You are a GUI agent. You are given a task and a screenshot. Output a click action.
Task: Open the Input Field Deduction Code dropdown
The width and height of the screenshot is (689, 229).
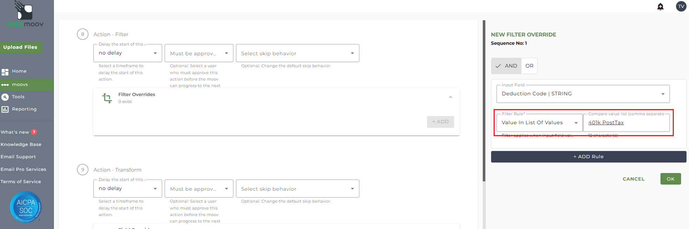click(x=583, y=94)
